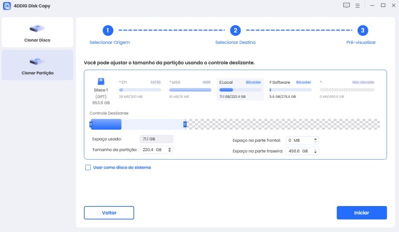Adjust Tamanho da partição stepper arrows

coord(170,150)
